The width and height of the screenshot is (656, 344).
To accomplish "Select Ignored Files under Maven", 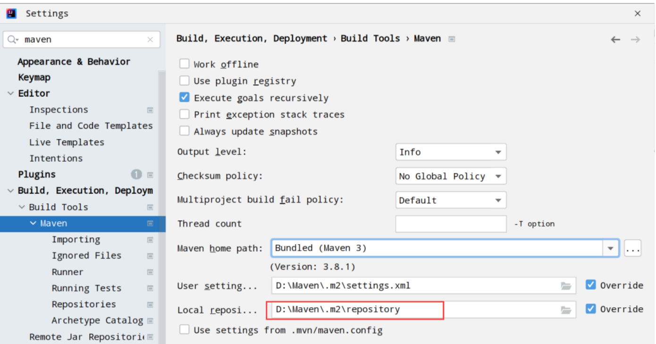I will pyautogui.click(x=86, y=256).
